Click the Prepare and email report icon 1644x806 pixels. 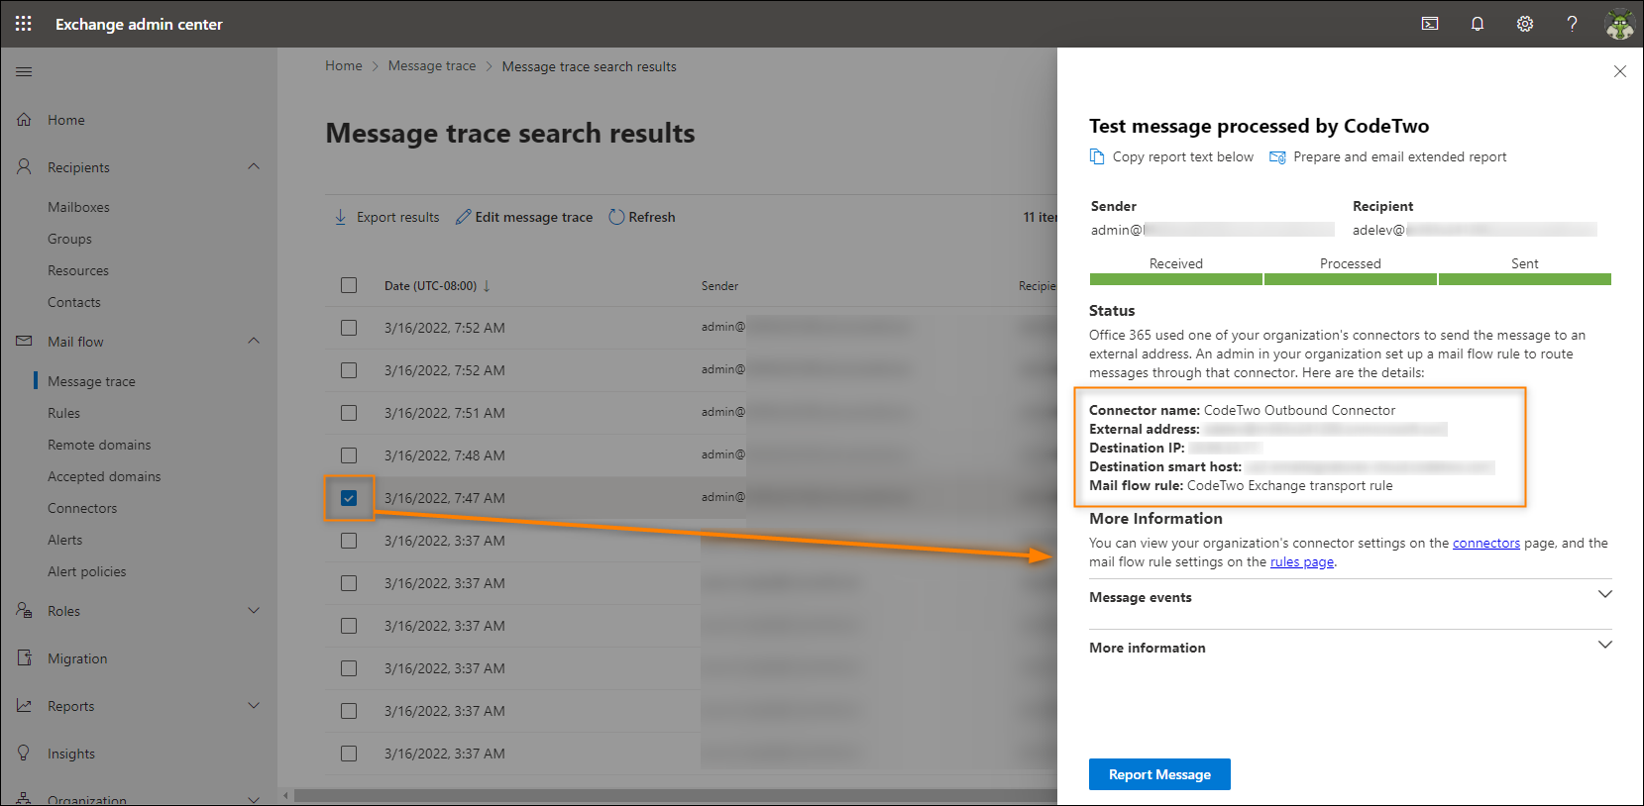tap(1277, 156)
